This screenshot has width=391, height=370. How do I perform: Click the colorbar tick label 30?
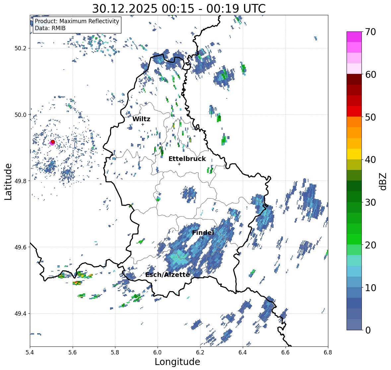(x=370, y=202)
